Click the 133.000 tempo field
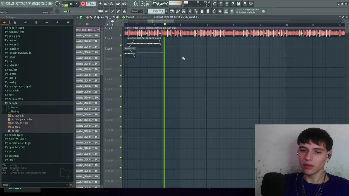 click(x=91, y=4)
